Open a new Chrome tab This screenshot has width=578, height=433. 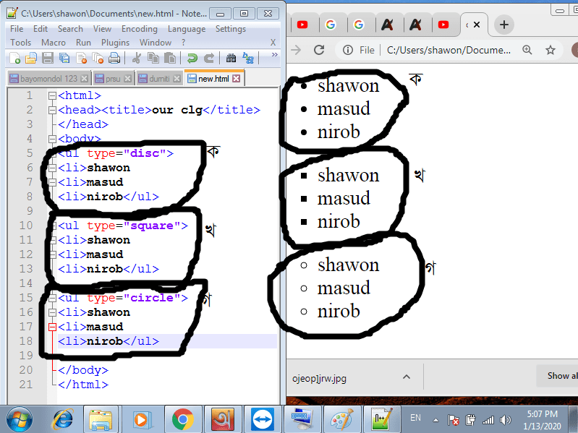click(x=504, y=25)
